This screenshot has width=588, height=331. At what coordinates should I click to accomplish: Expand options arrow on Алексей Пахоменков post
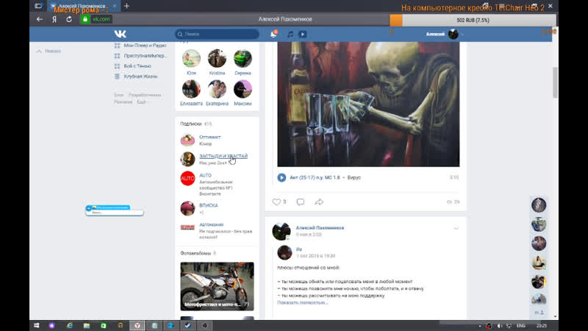click(x=456, y=228)
